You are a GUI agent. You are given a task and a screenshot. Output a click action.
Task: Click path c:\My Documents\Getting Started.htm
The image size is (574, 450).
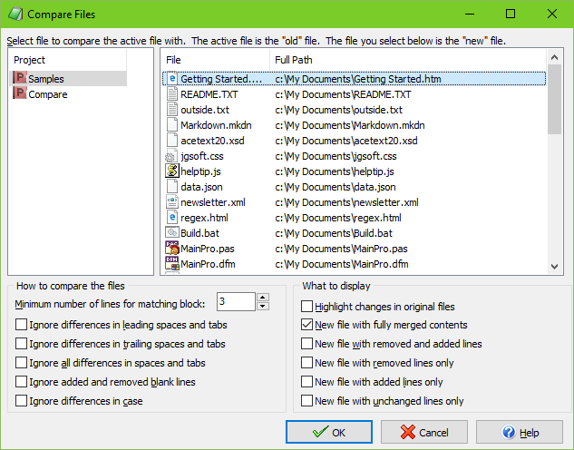tap(358, 79)
